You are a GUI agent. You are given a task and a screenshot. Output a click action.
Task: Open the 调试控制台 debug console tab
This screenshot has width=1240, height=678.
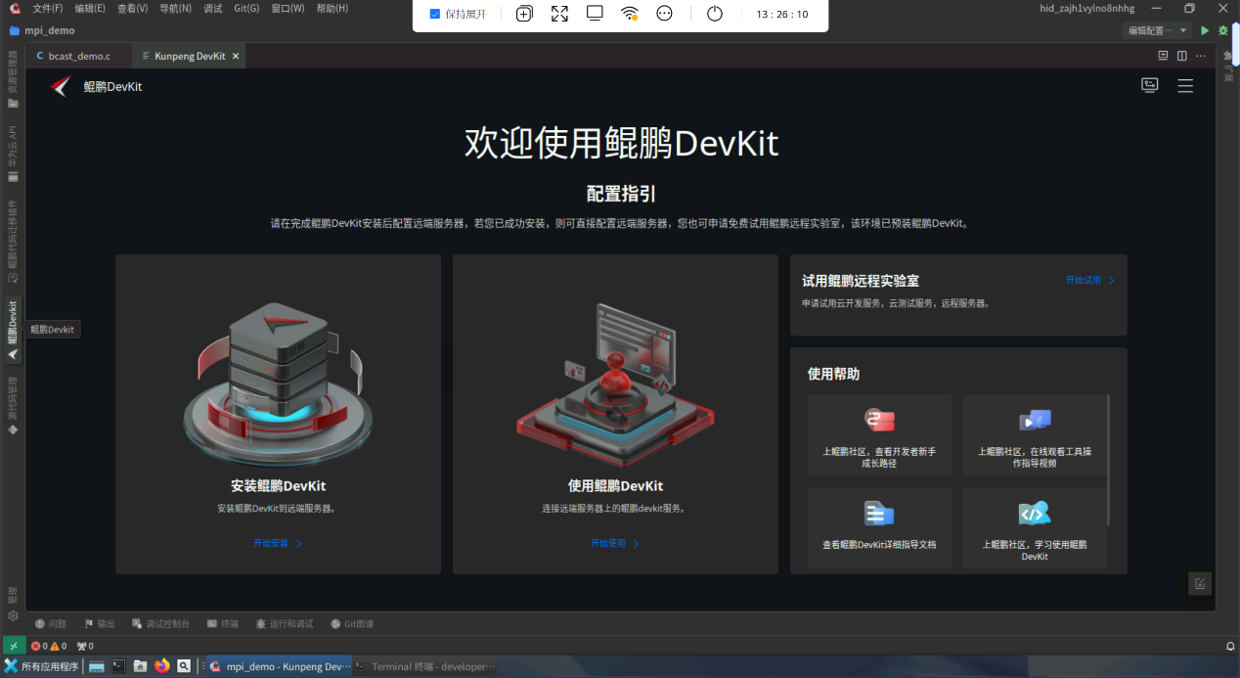(x=161, y=623)
